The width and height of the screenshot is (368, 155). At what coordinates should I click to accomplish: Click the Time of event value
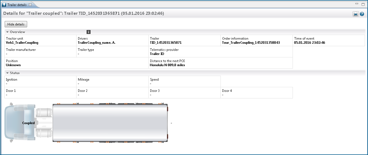(309, 43)
